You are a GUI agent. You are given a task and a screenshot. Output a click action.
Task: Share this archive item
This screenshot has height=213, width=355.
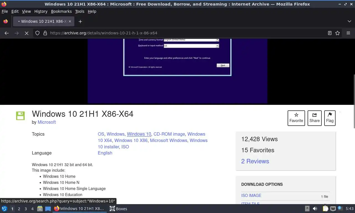pos(315,118)
